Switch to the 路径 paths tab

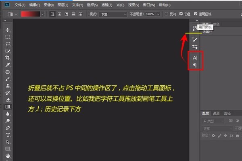tap(227, 114)
